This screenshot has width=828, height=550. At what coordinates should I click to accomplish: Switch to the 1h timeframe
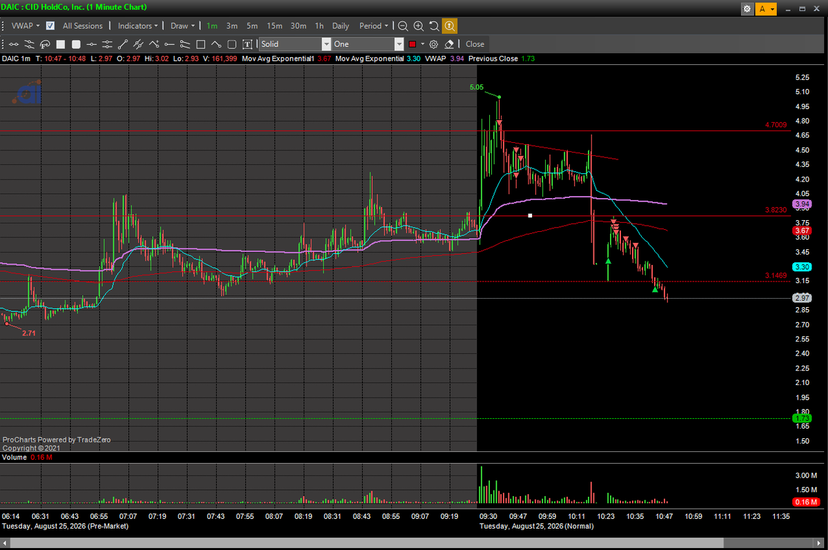[x=319, y=26]
